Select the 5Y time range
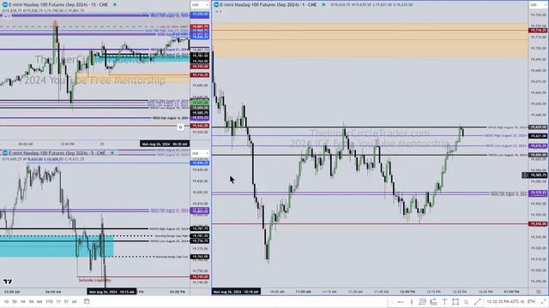549x308 pixels. click(x=66, y=301)
